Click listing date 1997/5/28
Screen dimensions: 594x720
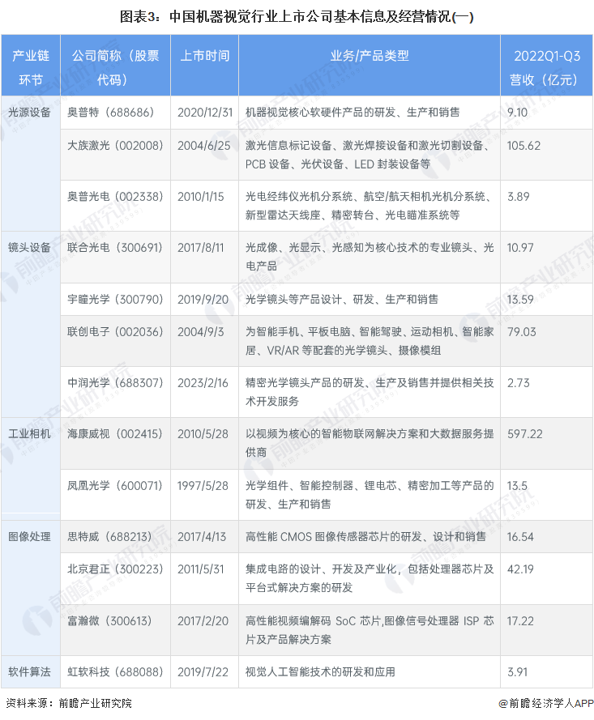[x=203, y=486]
